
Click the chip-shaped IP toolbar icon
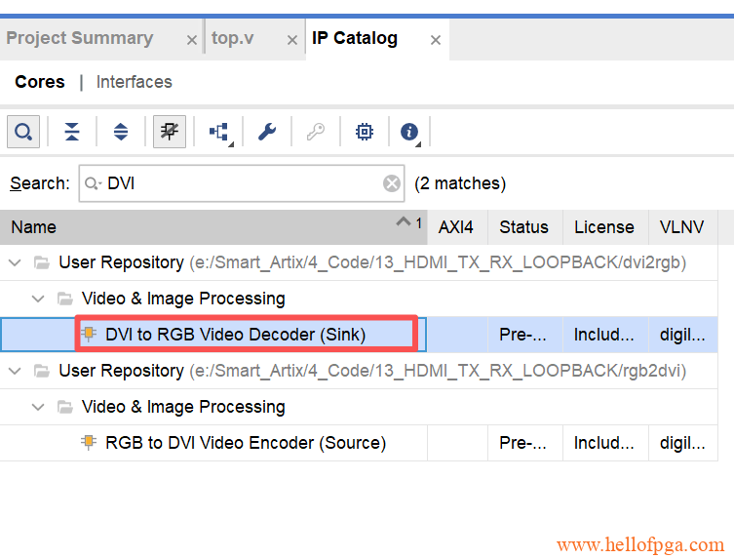(x=364, y=132)
